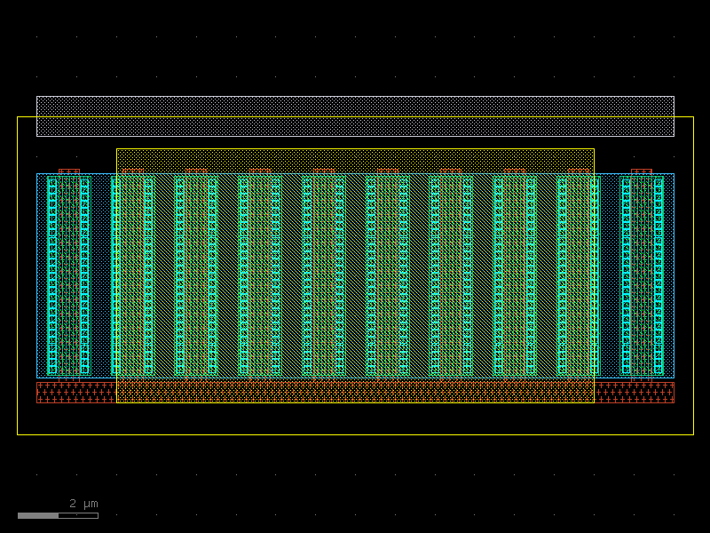Select the left end of the red plus-patterned strip
The image size is (710, 533).
pyautogui.click(x=76, y=393)
